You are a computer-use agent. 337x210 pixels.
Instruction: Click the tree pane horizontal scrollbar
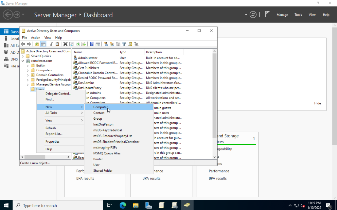(x=34, y=157)
